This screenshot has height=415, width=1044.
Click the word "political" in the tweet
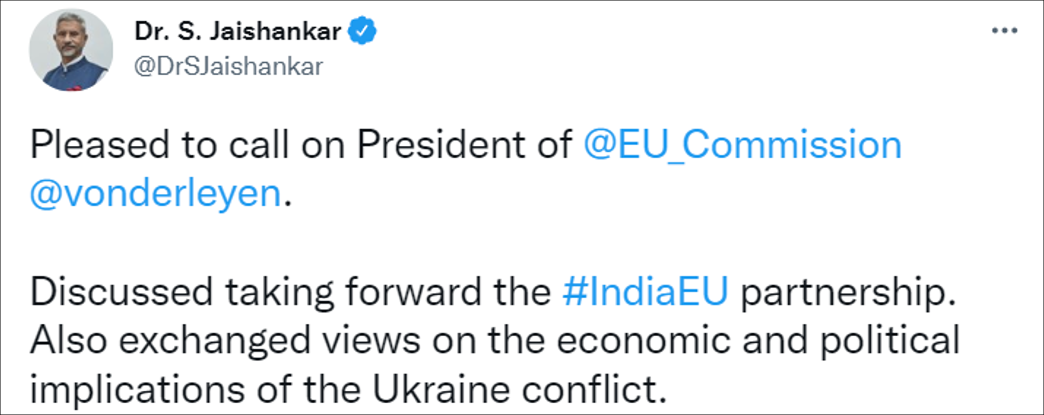click(890, 341)
